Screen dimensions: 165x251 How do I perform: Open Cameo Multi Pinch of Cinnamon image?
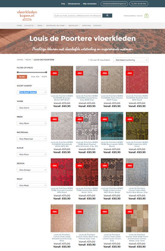(137, 218)
